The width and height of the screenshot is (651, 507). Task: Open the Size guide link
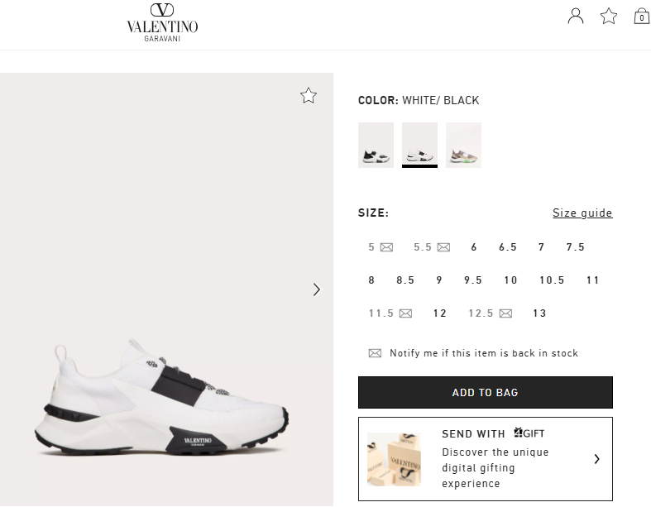pos(582,213)
